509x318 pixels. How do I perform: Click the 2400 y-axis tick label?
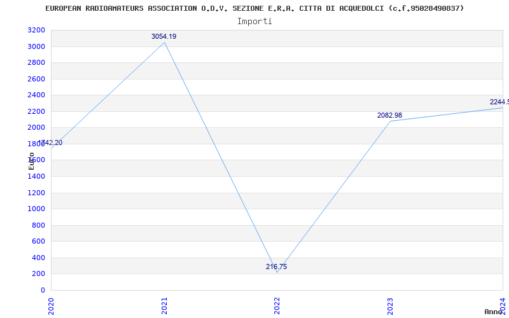tap(36, 95)
